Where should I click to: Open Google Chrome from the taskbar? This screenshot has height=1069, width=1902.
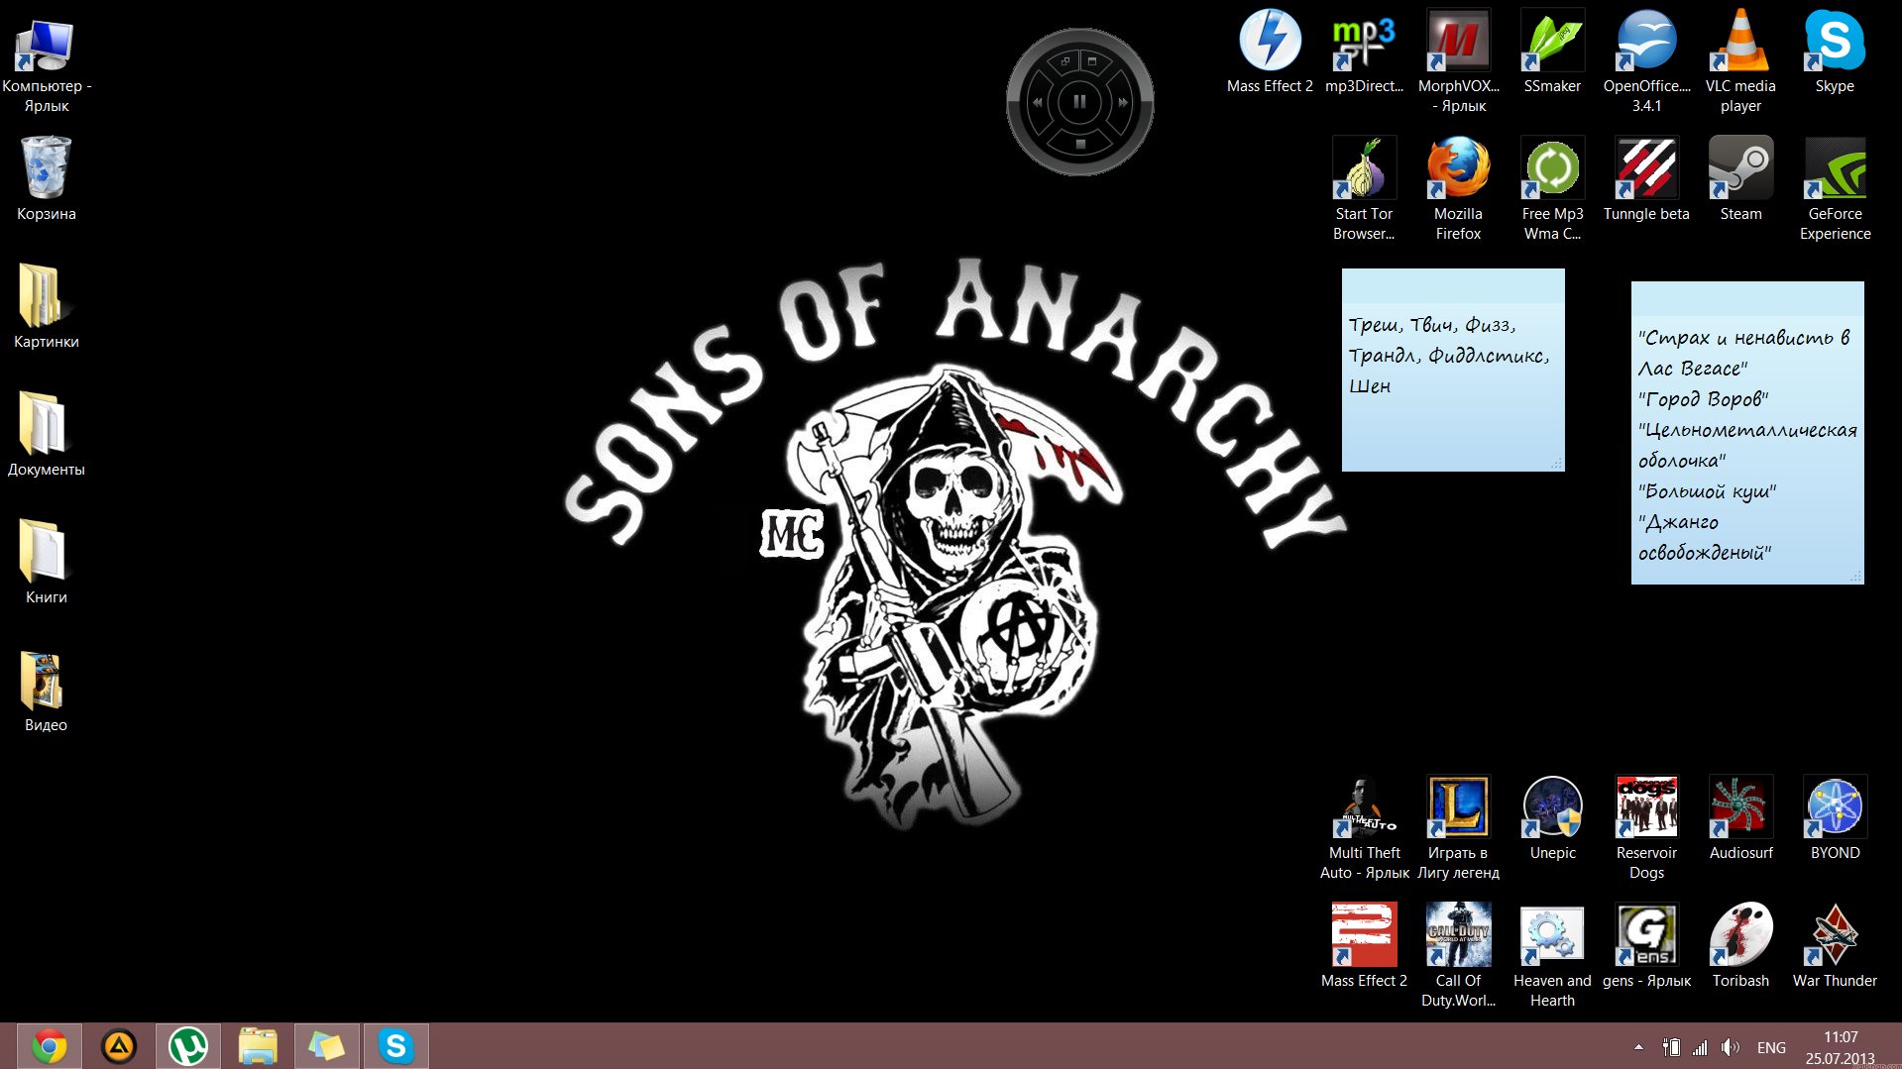[50, 1046]
